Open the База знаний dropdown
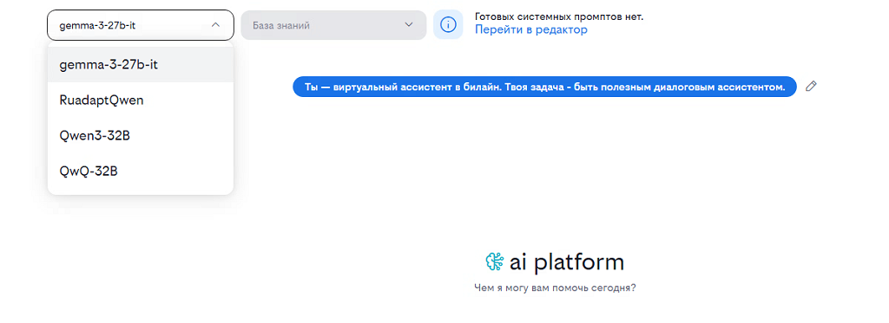889x323 pixels. (333, 25)
